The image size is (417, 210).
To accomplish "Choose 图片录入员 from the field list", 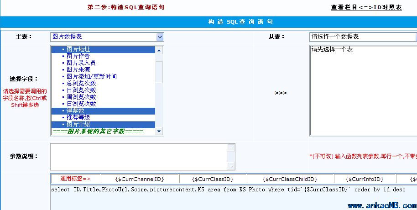I will point(81,63).
